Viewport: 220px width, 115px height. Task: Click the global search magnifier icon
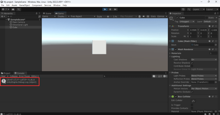[x=189, y=9]
